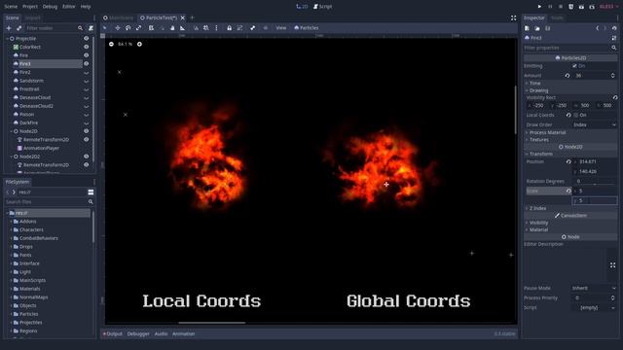Stop the running scene
The image size is (623, 350).
pos(561,7)
